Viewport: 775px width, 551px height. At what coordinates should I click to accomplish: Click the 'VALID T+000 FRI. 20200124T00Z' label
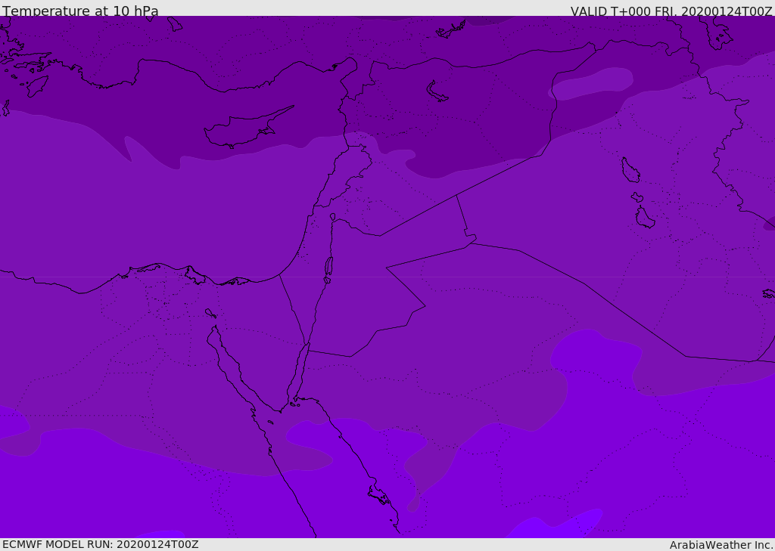pos(671,11)
